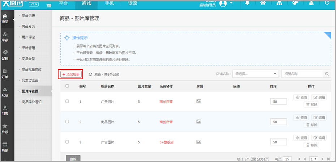Screen dimensions: 336x162
Task: Click the admin user avatar icon
Action: 223,3
